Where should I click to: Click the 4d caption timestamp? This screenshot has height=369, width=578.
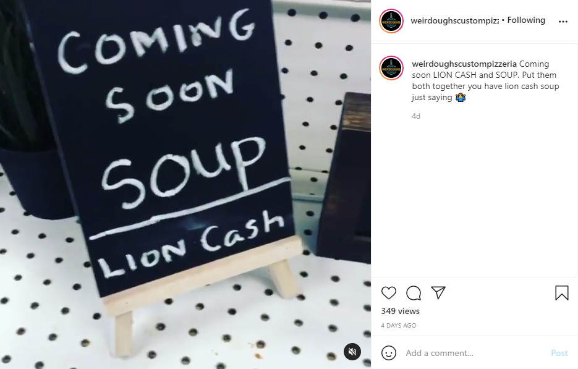coord(416,116)
